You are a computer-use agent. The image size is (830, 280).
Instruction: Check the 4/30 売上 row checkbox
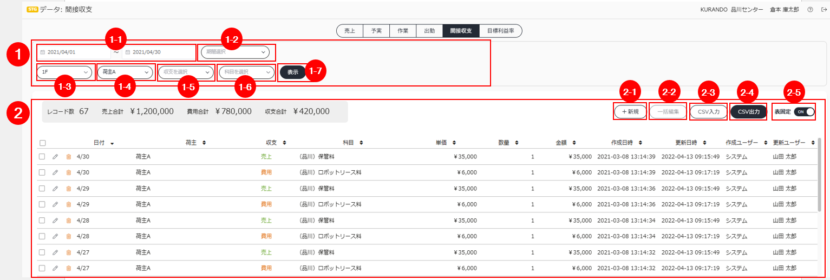(42, 157)
